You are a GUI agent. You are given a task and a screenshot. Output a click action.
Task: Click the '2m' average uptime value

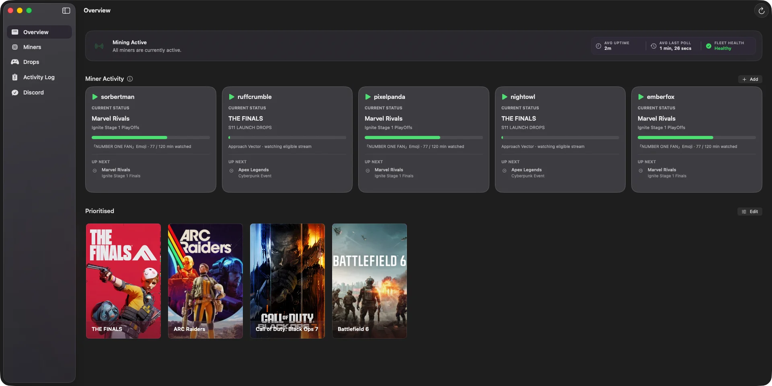[x=608, y=49]
